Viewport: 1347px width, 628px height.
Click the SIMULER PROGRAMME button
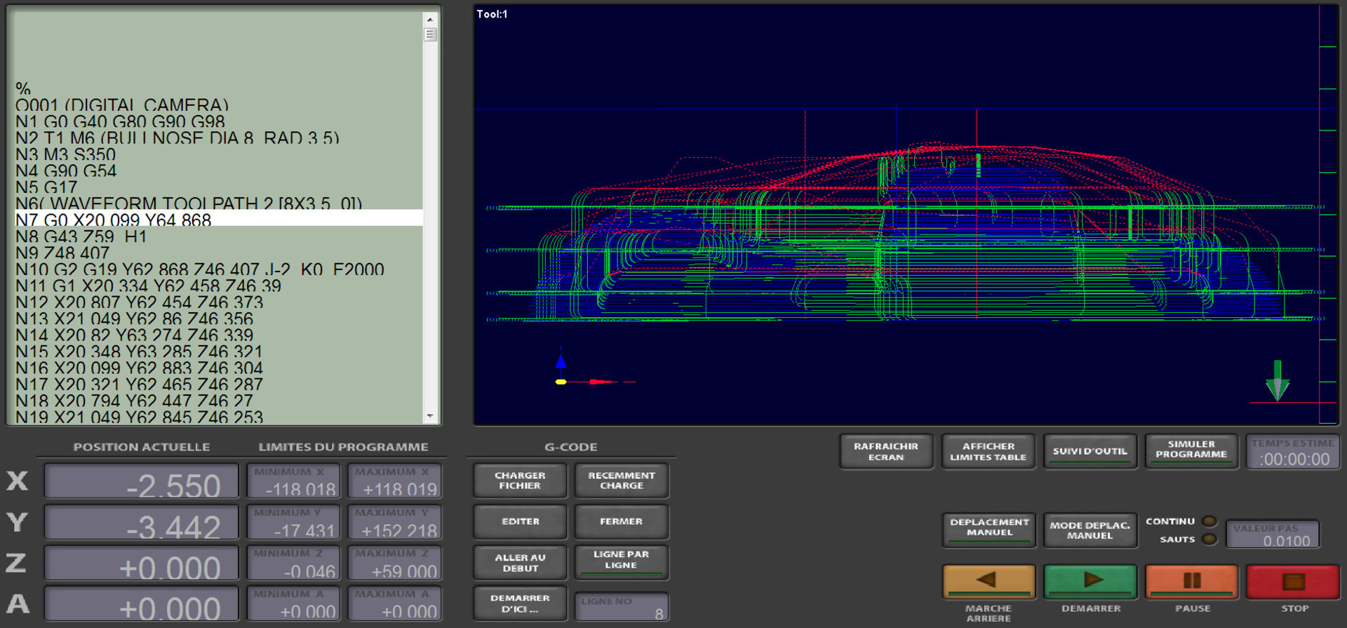coord(1191,450)
